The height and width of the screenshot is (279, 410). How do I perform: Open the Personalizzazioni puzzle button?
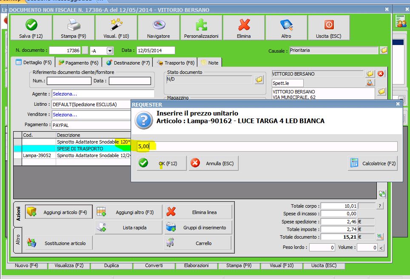[x=201, y=28]
